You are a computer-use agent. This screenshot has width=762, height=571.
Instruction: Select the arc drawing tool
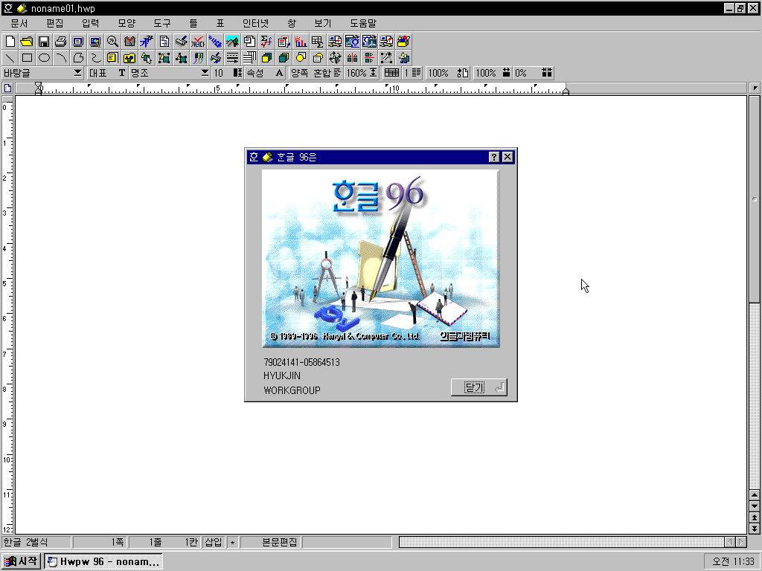point(61,58)
